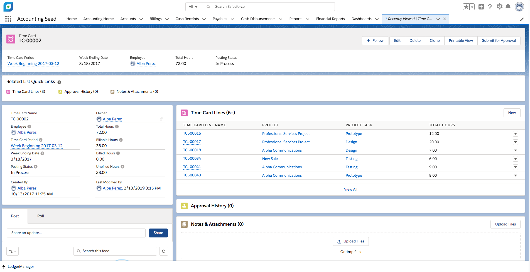Open the Financial Reports menu item
530x272 pixels.
(x=330, y=19)
